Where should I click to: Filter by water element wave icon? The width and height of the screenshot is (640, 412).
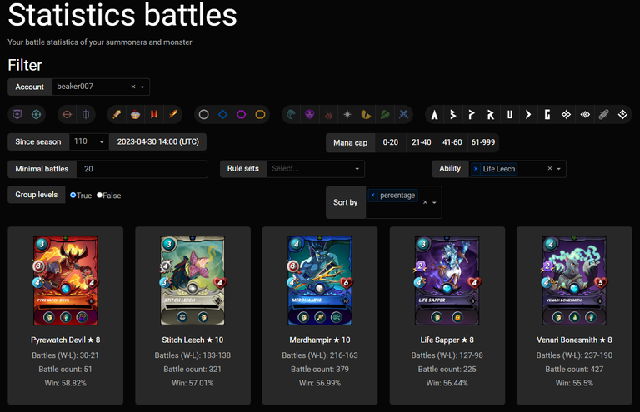click(x=291, y=115)
